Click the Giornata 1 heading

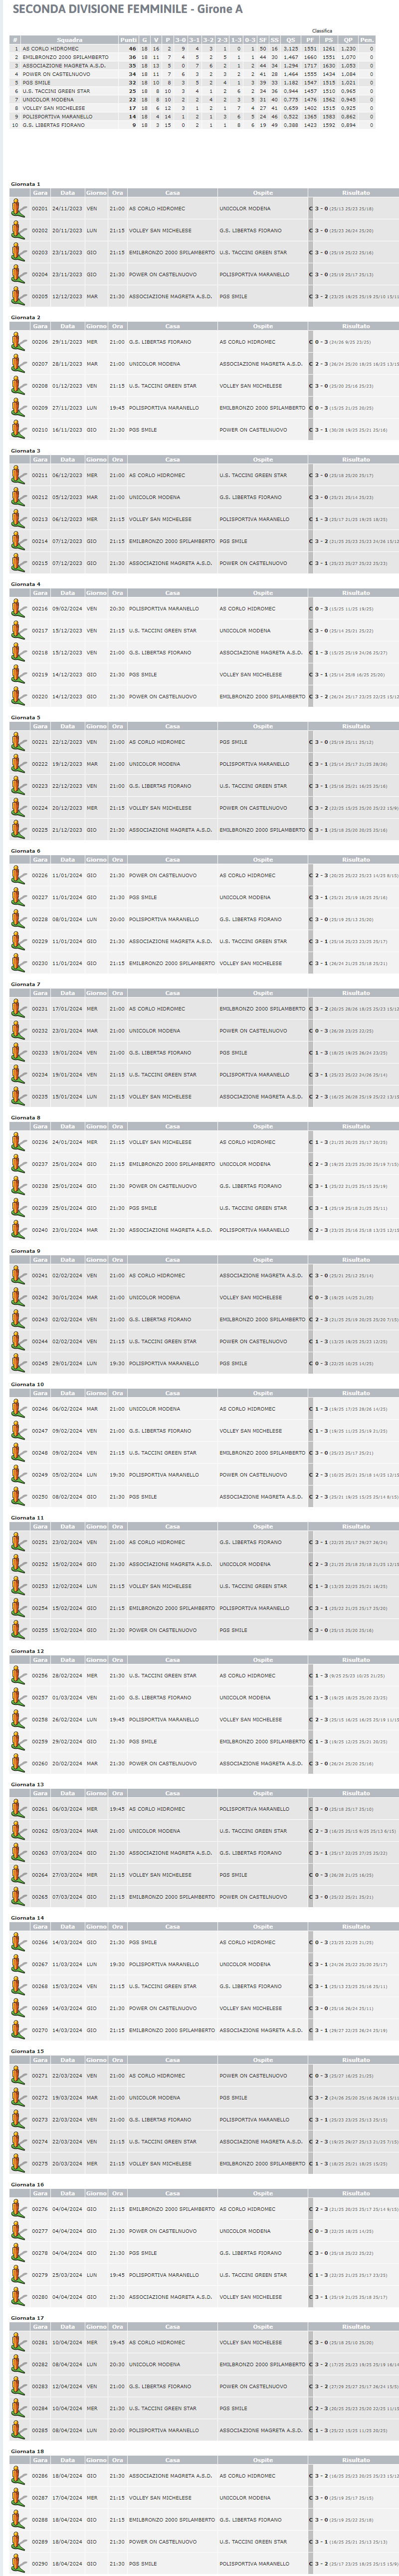tap(26, 184)
